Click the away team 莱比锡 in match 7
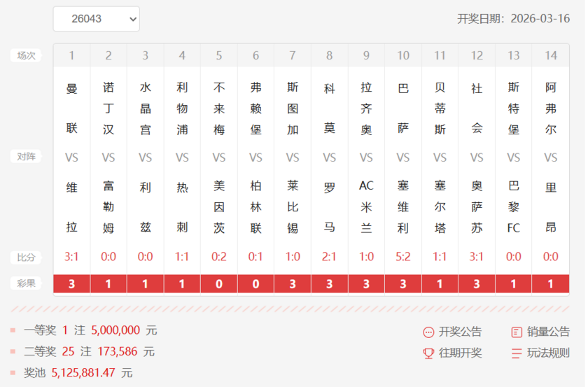 [x=293, y=206]
